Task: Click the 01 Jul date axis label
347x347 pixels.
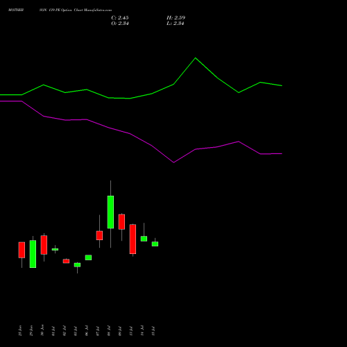Action: (53, 331)
